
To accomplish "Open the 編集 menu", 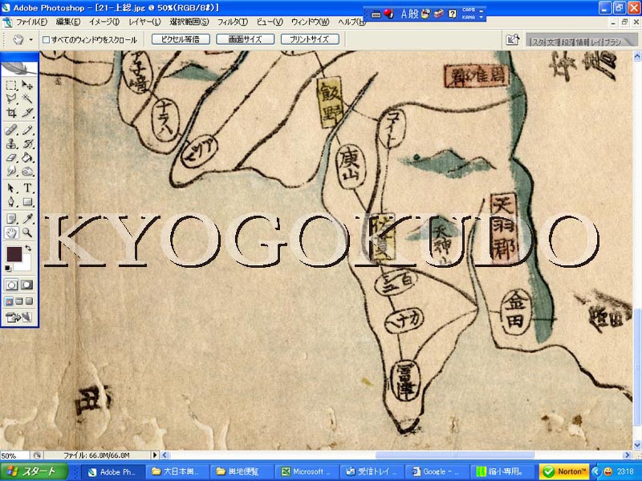I will (x=68, y=22).
